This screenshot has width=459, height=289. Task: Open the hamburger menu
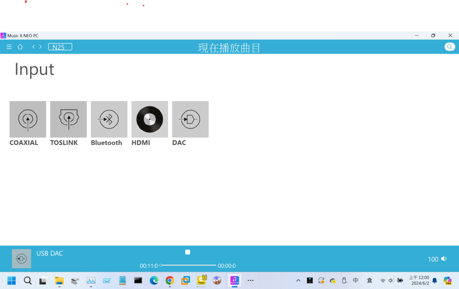point(9,47)
